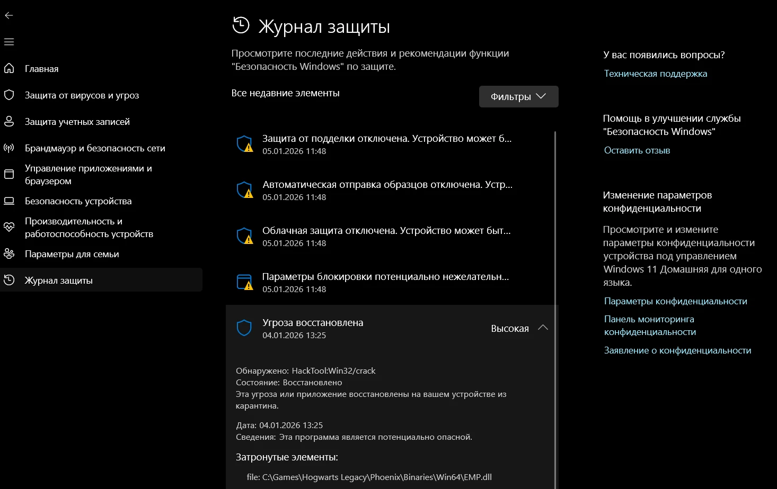Click the account protection person icon
Screen dimensions: 777x489
point(9,121)
